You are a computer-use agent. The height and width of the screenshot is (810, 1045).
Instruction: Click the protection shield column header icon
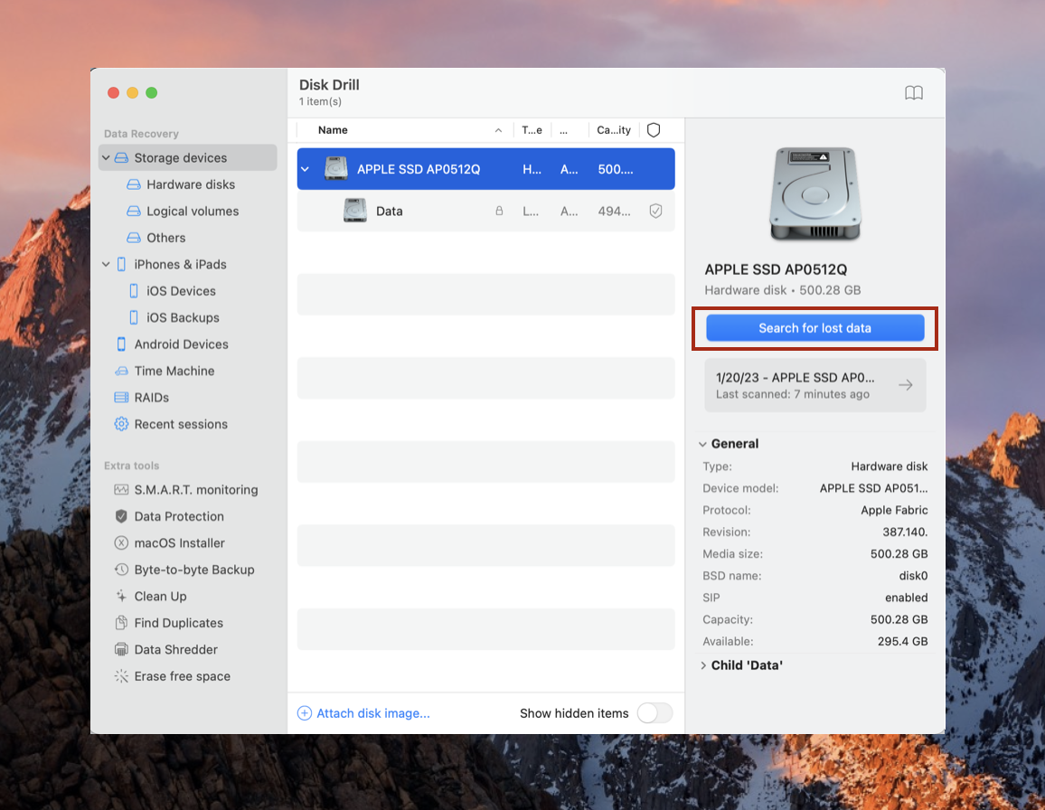tap(654, 130)
